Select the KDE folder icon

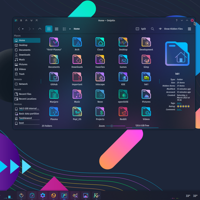coord(123,77)
